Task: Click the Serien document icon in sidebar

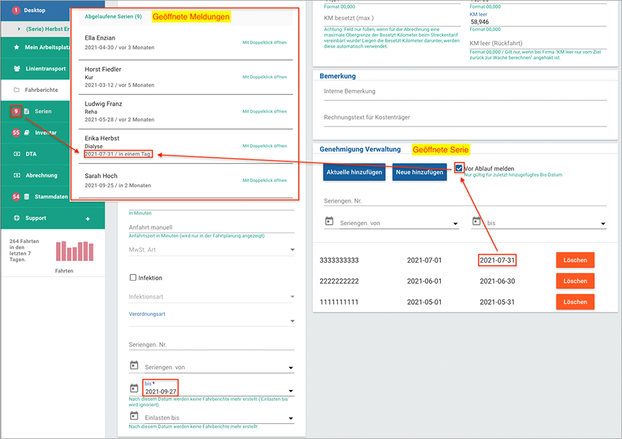Action: [27, 111]
